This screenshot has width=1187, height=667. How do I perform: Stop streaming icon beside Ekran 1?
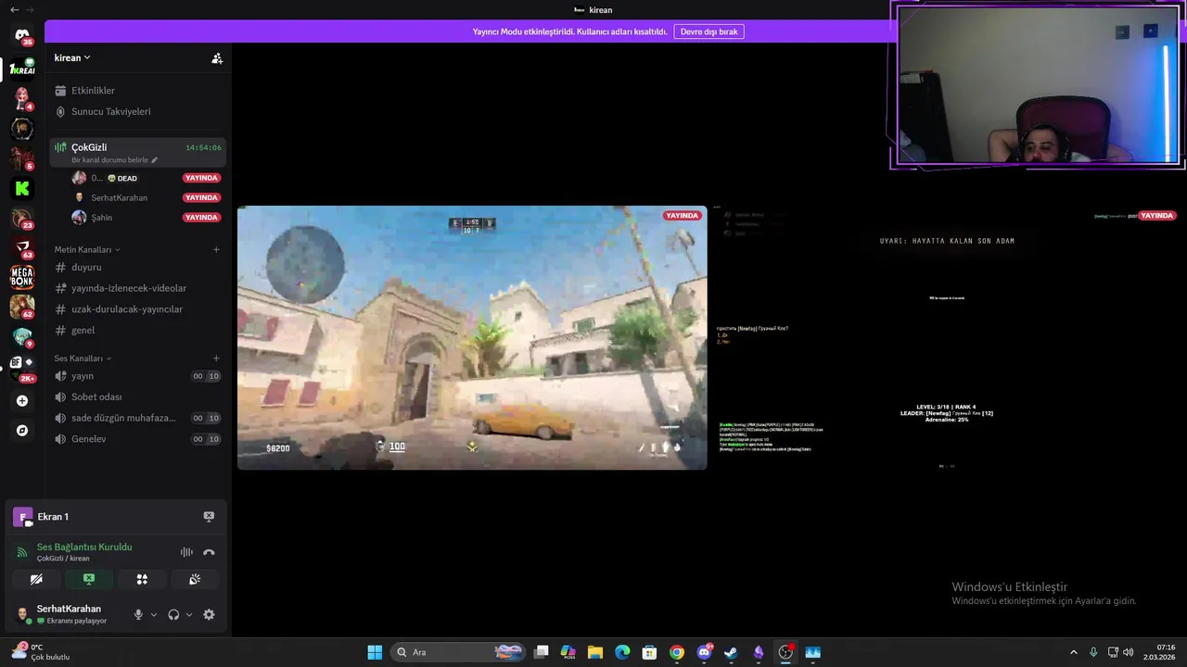click(x=209, y=517)
